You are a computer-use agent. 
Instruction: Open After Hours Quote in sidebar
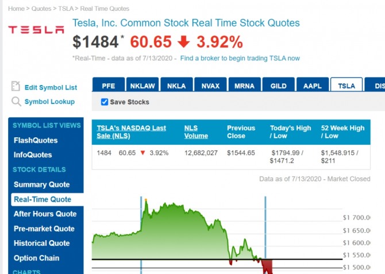[x=45, y=214]
